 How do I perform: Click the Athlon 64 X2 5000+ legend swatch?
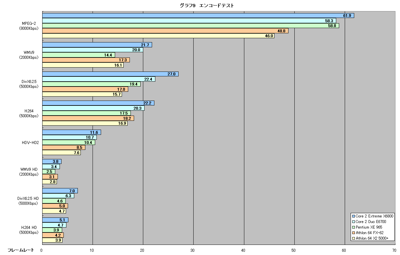[353, 238]
